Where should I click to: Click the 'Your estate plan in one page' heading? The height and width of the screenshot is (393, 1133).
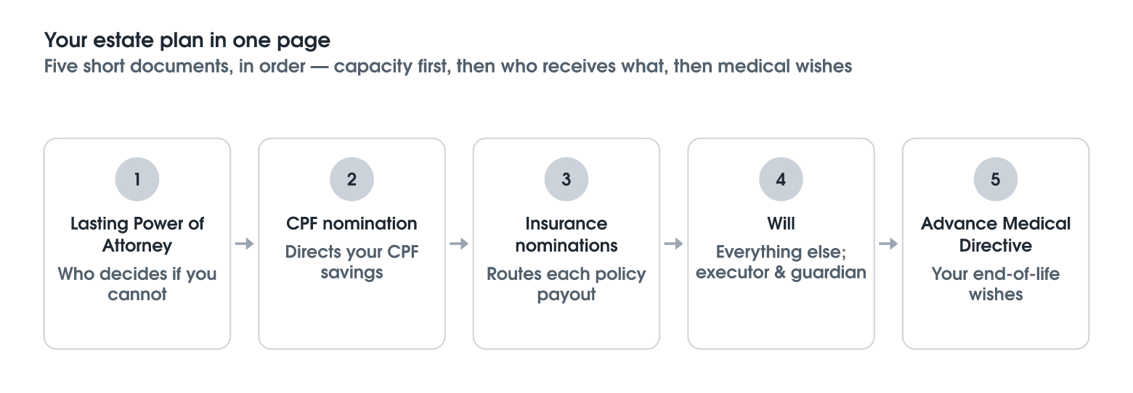click(187, 39)
